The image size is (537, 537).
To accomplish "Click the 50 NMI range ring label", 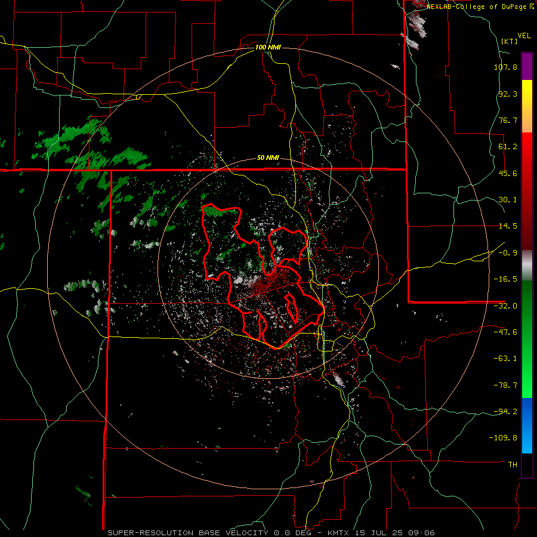I will pyautogui.click(x=268, y=158).
